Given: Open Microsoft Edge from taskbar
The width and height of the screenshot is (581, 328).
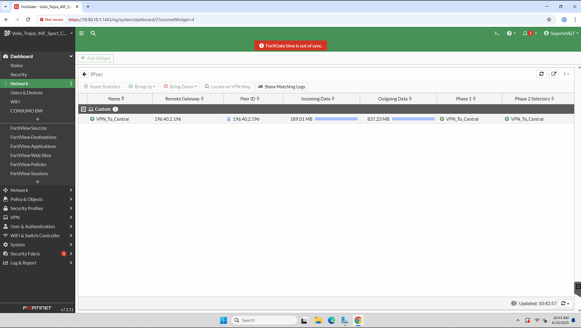Looking at the screenshot, I should click(x=331, y=320).
